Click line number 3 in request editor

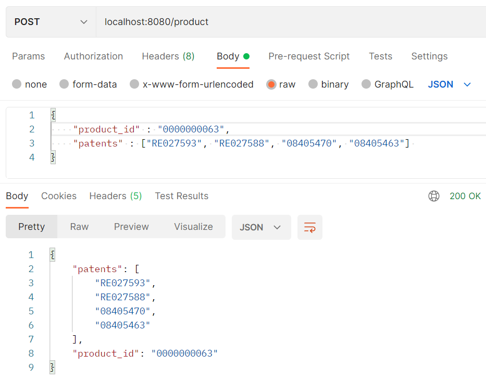click(32, 143)
